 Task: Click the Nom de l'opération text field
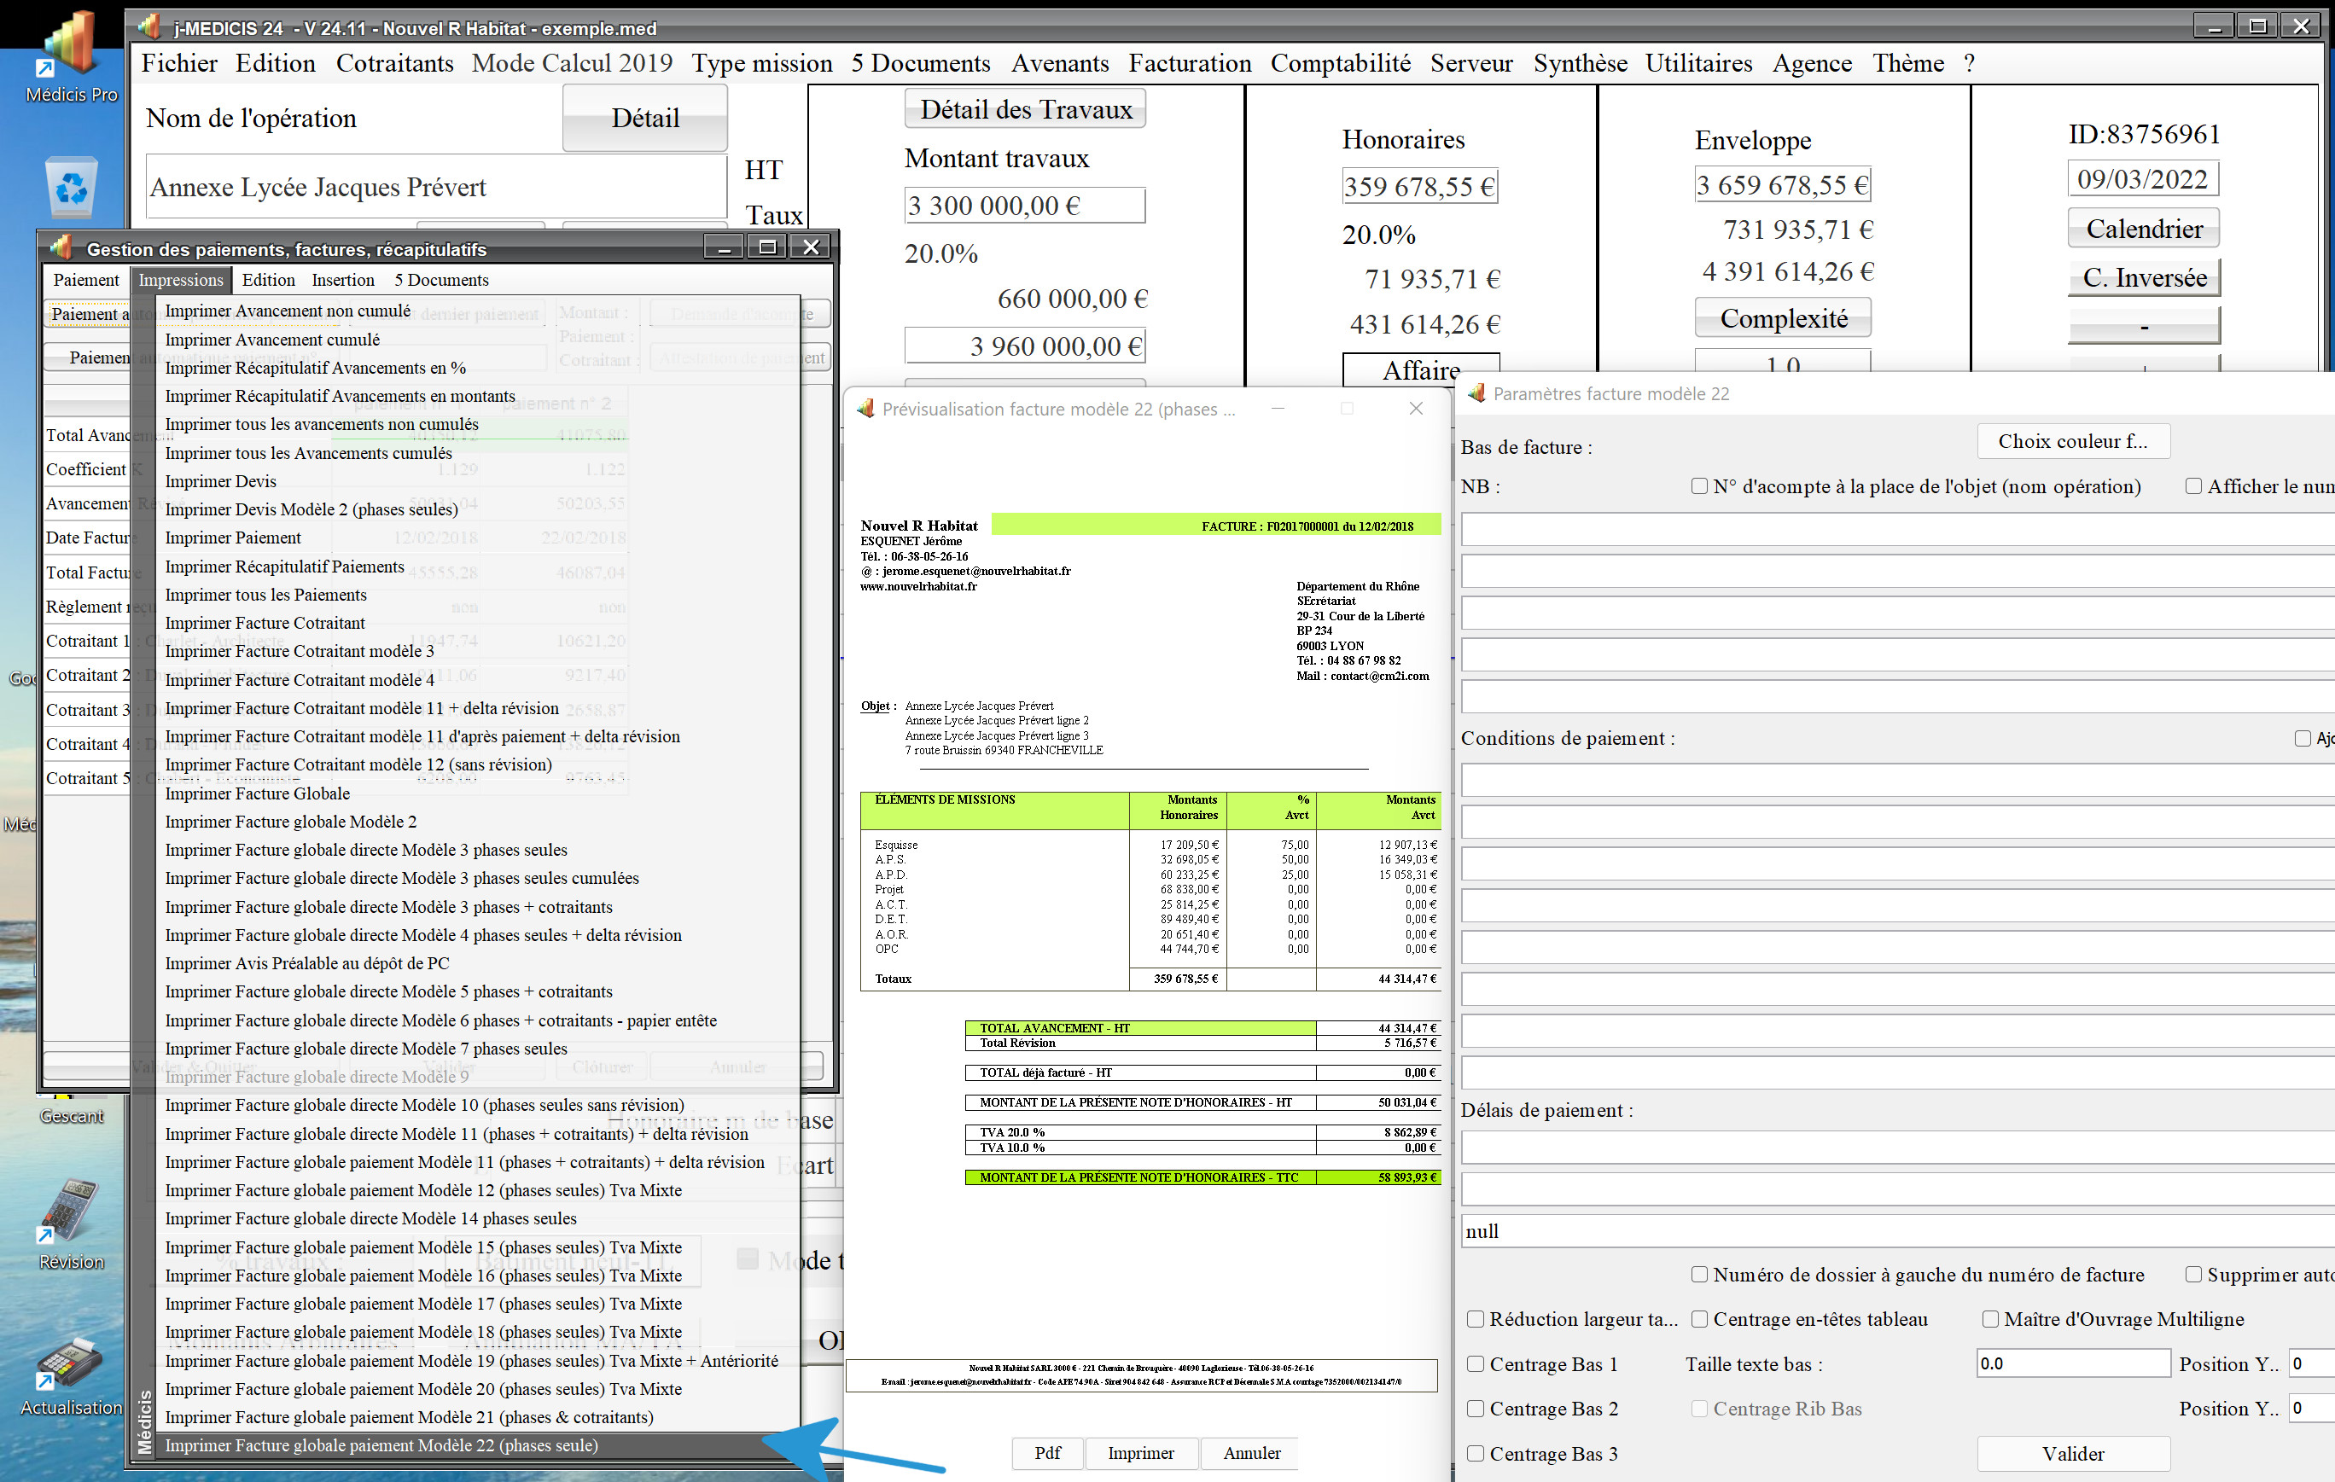coord(436,186)
